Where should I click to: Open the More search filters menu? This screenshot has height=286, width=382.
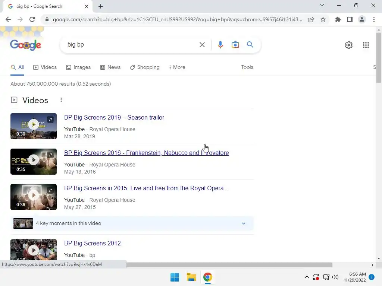pyautogui.click(x=177, y=67)
